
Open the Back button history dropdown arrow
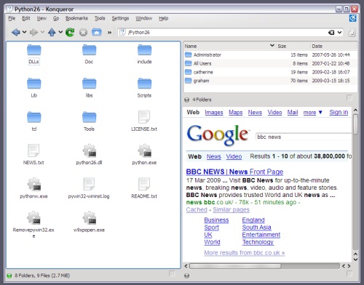click(24, 32)
